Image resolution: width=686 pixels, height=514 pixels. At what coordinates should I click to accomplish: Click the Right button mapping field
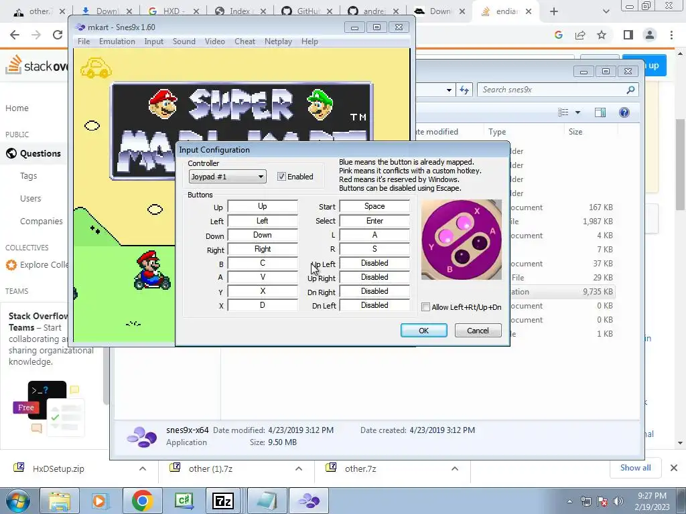263,249
